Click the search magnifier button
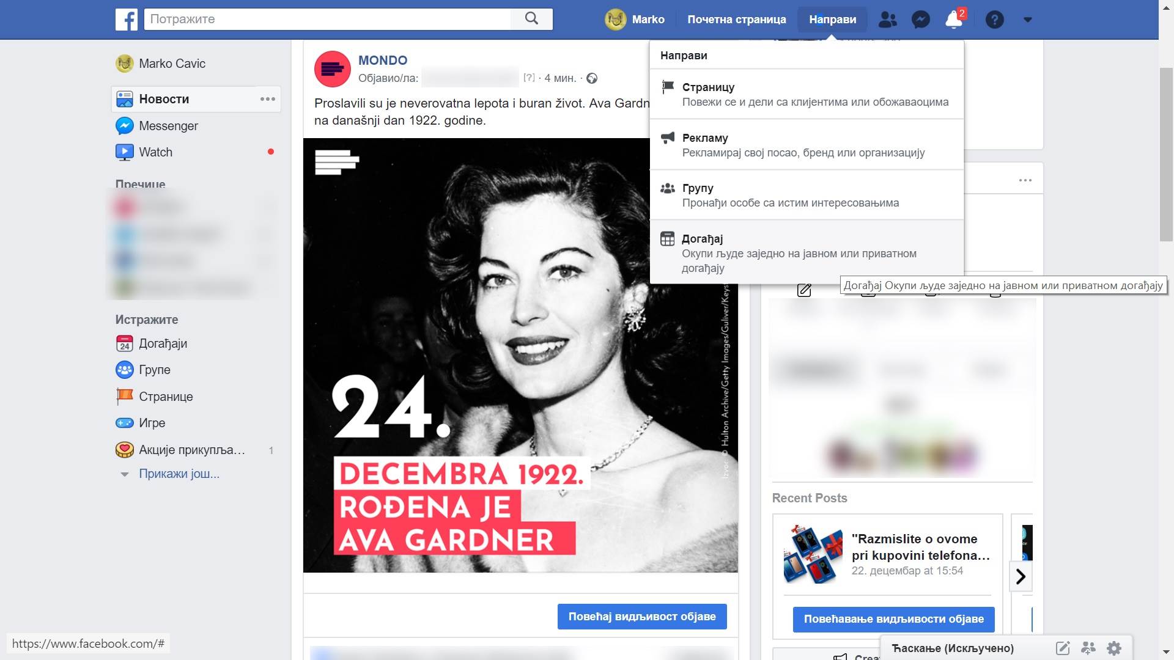The width and height of the screenshot is (1174, 660). pyautogui.click(x=531, y=19)
